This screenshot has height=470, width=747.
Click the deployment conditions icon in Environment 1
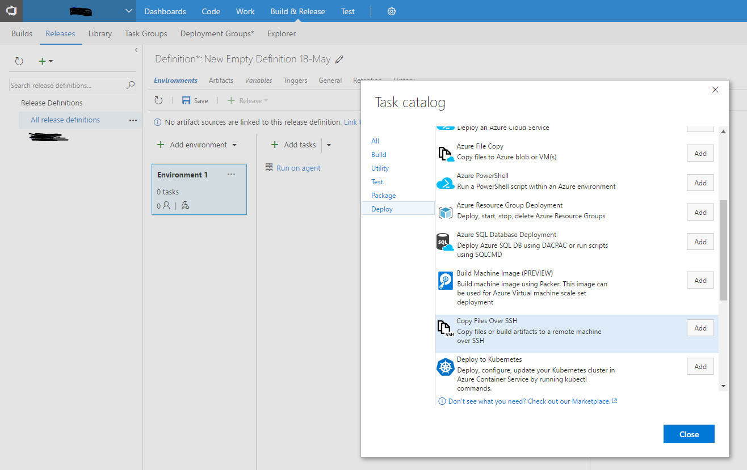185,205
